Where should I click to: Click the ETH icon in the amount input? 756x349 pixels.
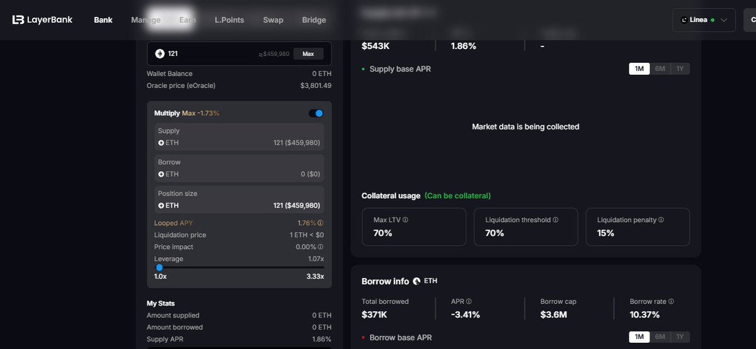pyautogui.click(x=160, y=54)
